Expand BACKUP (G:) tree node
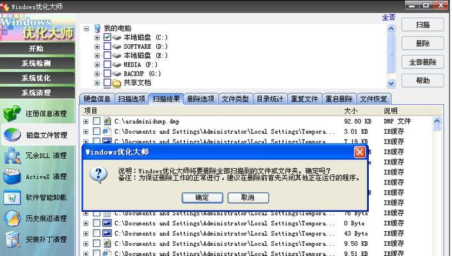 click(x=97, y=74)
